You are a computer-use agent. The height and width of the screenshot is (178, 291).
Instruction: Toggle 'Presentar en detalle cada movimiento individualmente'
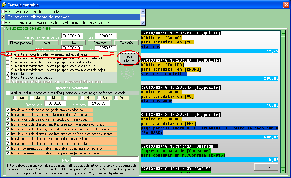(8, 54)
